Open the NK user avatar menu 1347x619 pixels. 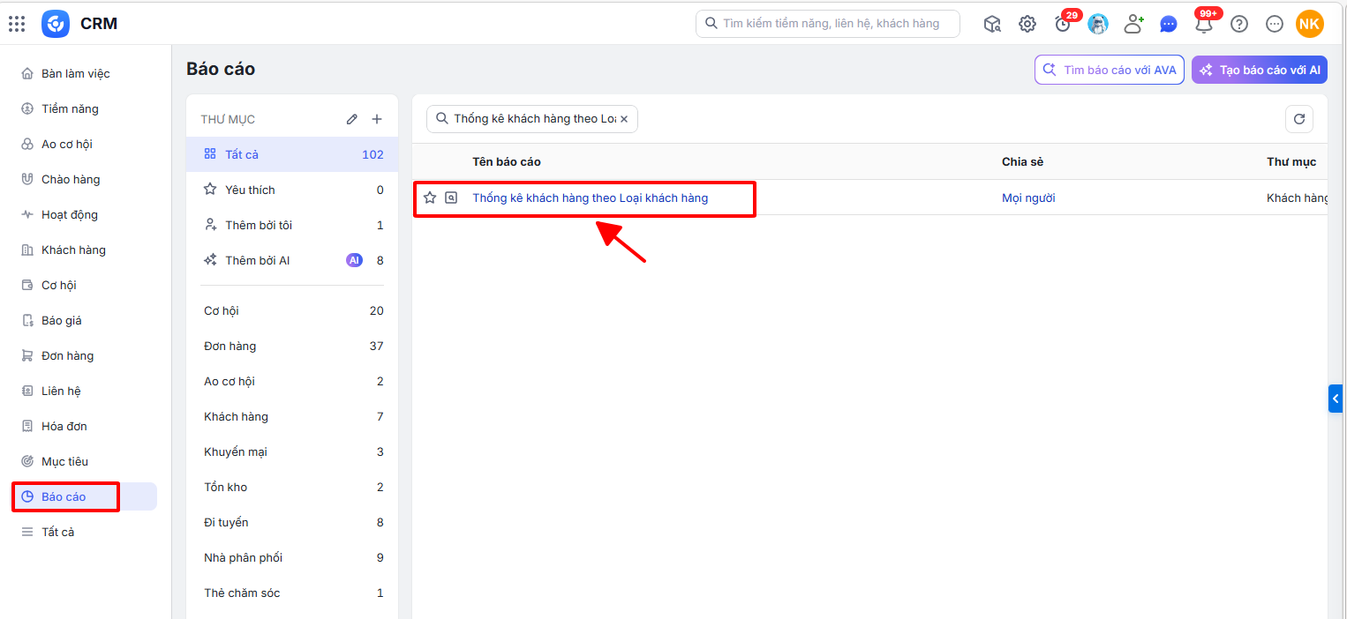(x=1310, y=24)
